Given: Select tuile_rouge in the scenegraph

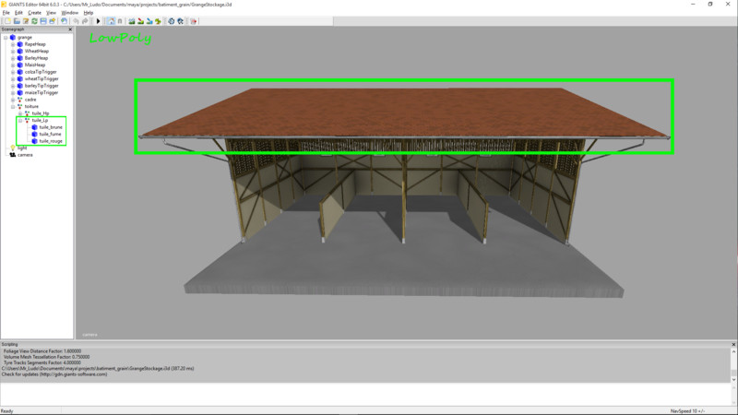Looking at the screenshot, I should [50, 141].
